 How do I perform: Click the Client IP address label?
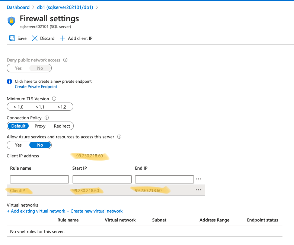pyautogui.click(x=23, y=156)
